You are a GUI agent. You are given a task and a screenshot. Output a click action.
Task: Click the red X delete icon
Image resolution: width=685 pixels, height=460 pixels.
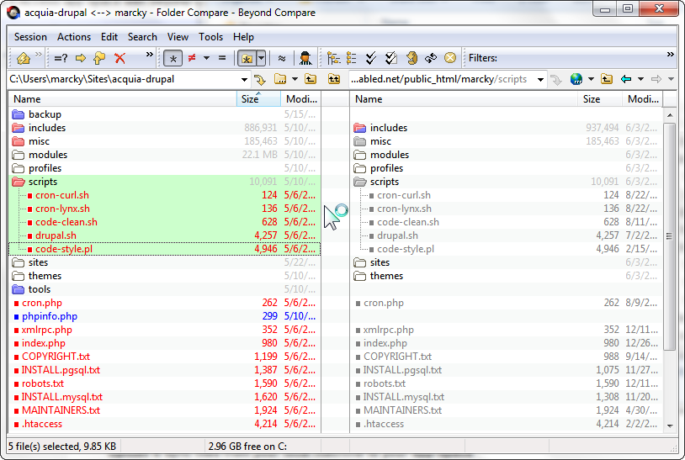(x=119, y=58)
